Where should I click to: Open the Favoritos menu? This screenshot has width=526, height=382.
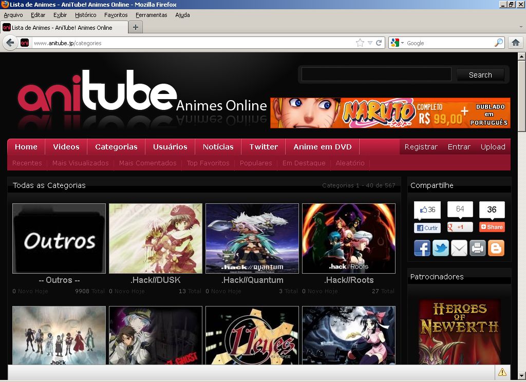click(116, 15)
